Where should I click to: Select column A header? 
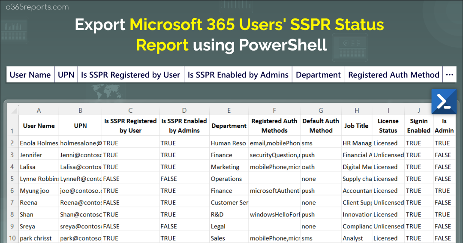point(39,111)
